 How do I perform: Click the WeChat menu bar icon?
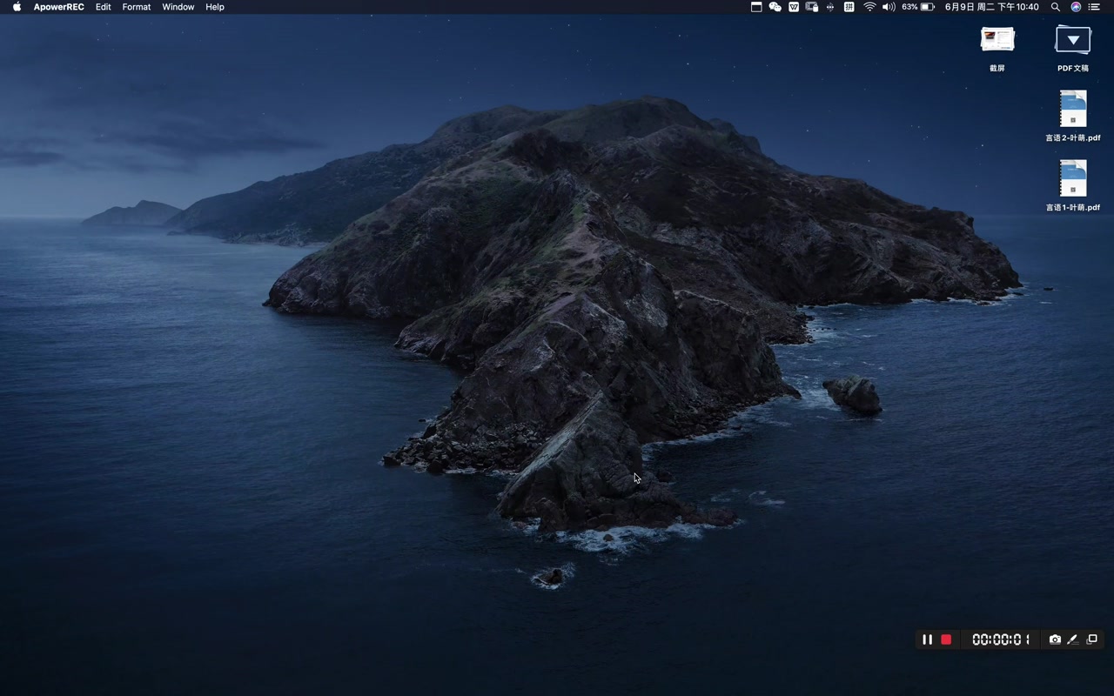click(775, 7)
